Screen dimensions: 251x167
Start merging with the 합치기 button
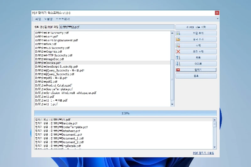coord(196,70)
